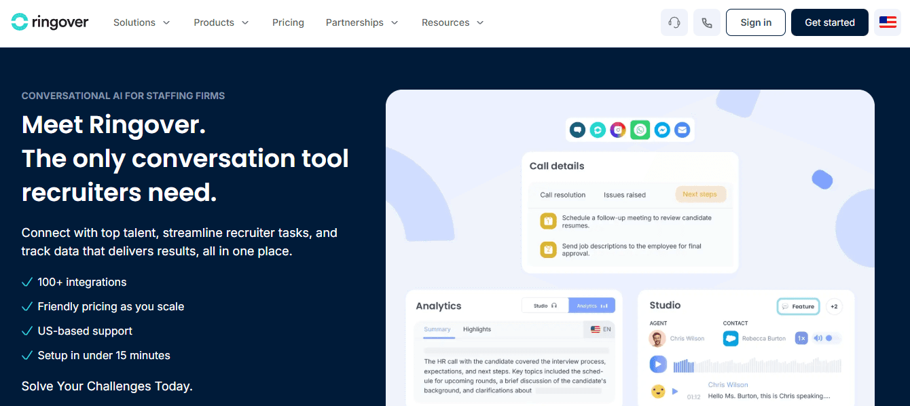
Task: Click the audio waveform in Studio
Action: point(757,365)
